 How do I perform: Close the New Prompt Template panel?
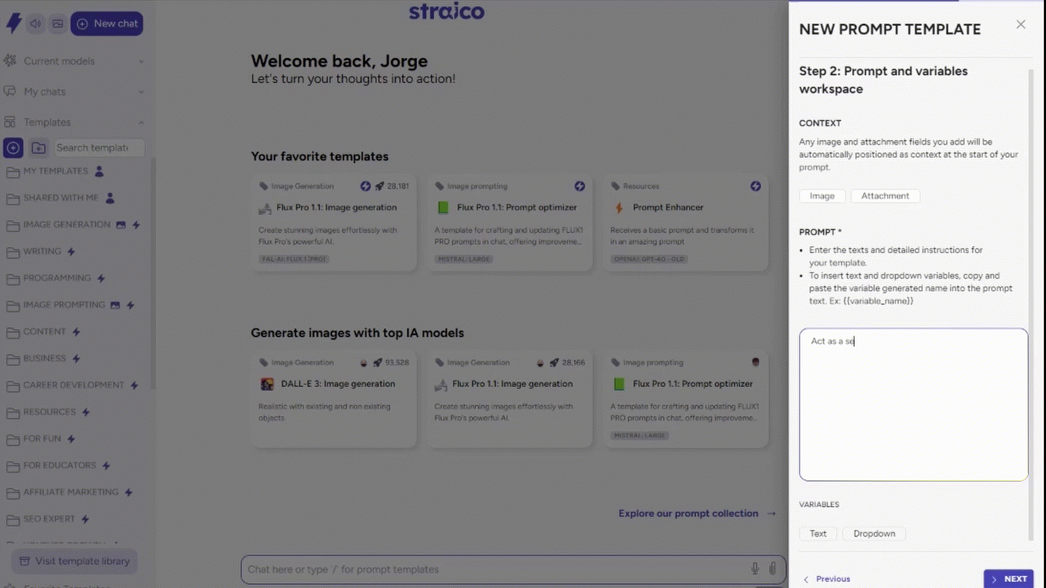click(x=1021, y=24)
